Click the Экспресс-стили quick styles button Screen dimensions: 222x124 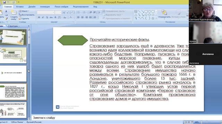[x=178, y=14]
